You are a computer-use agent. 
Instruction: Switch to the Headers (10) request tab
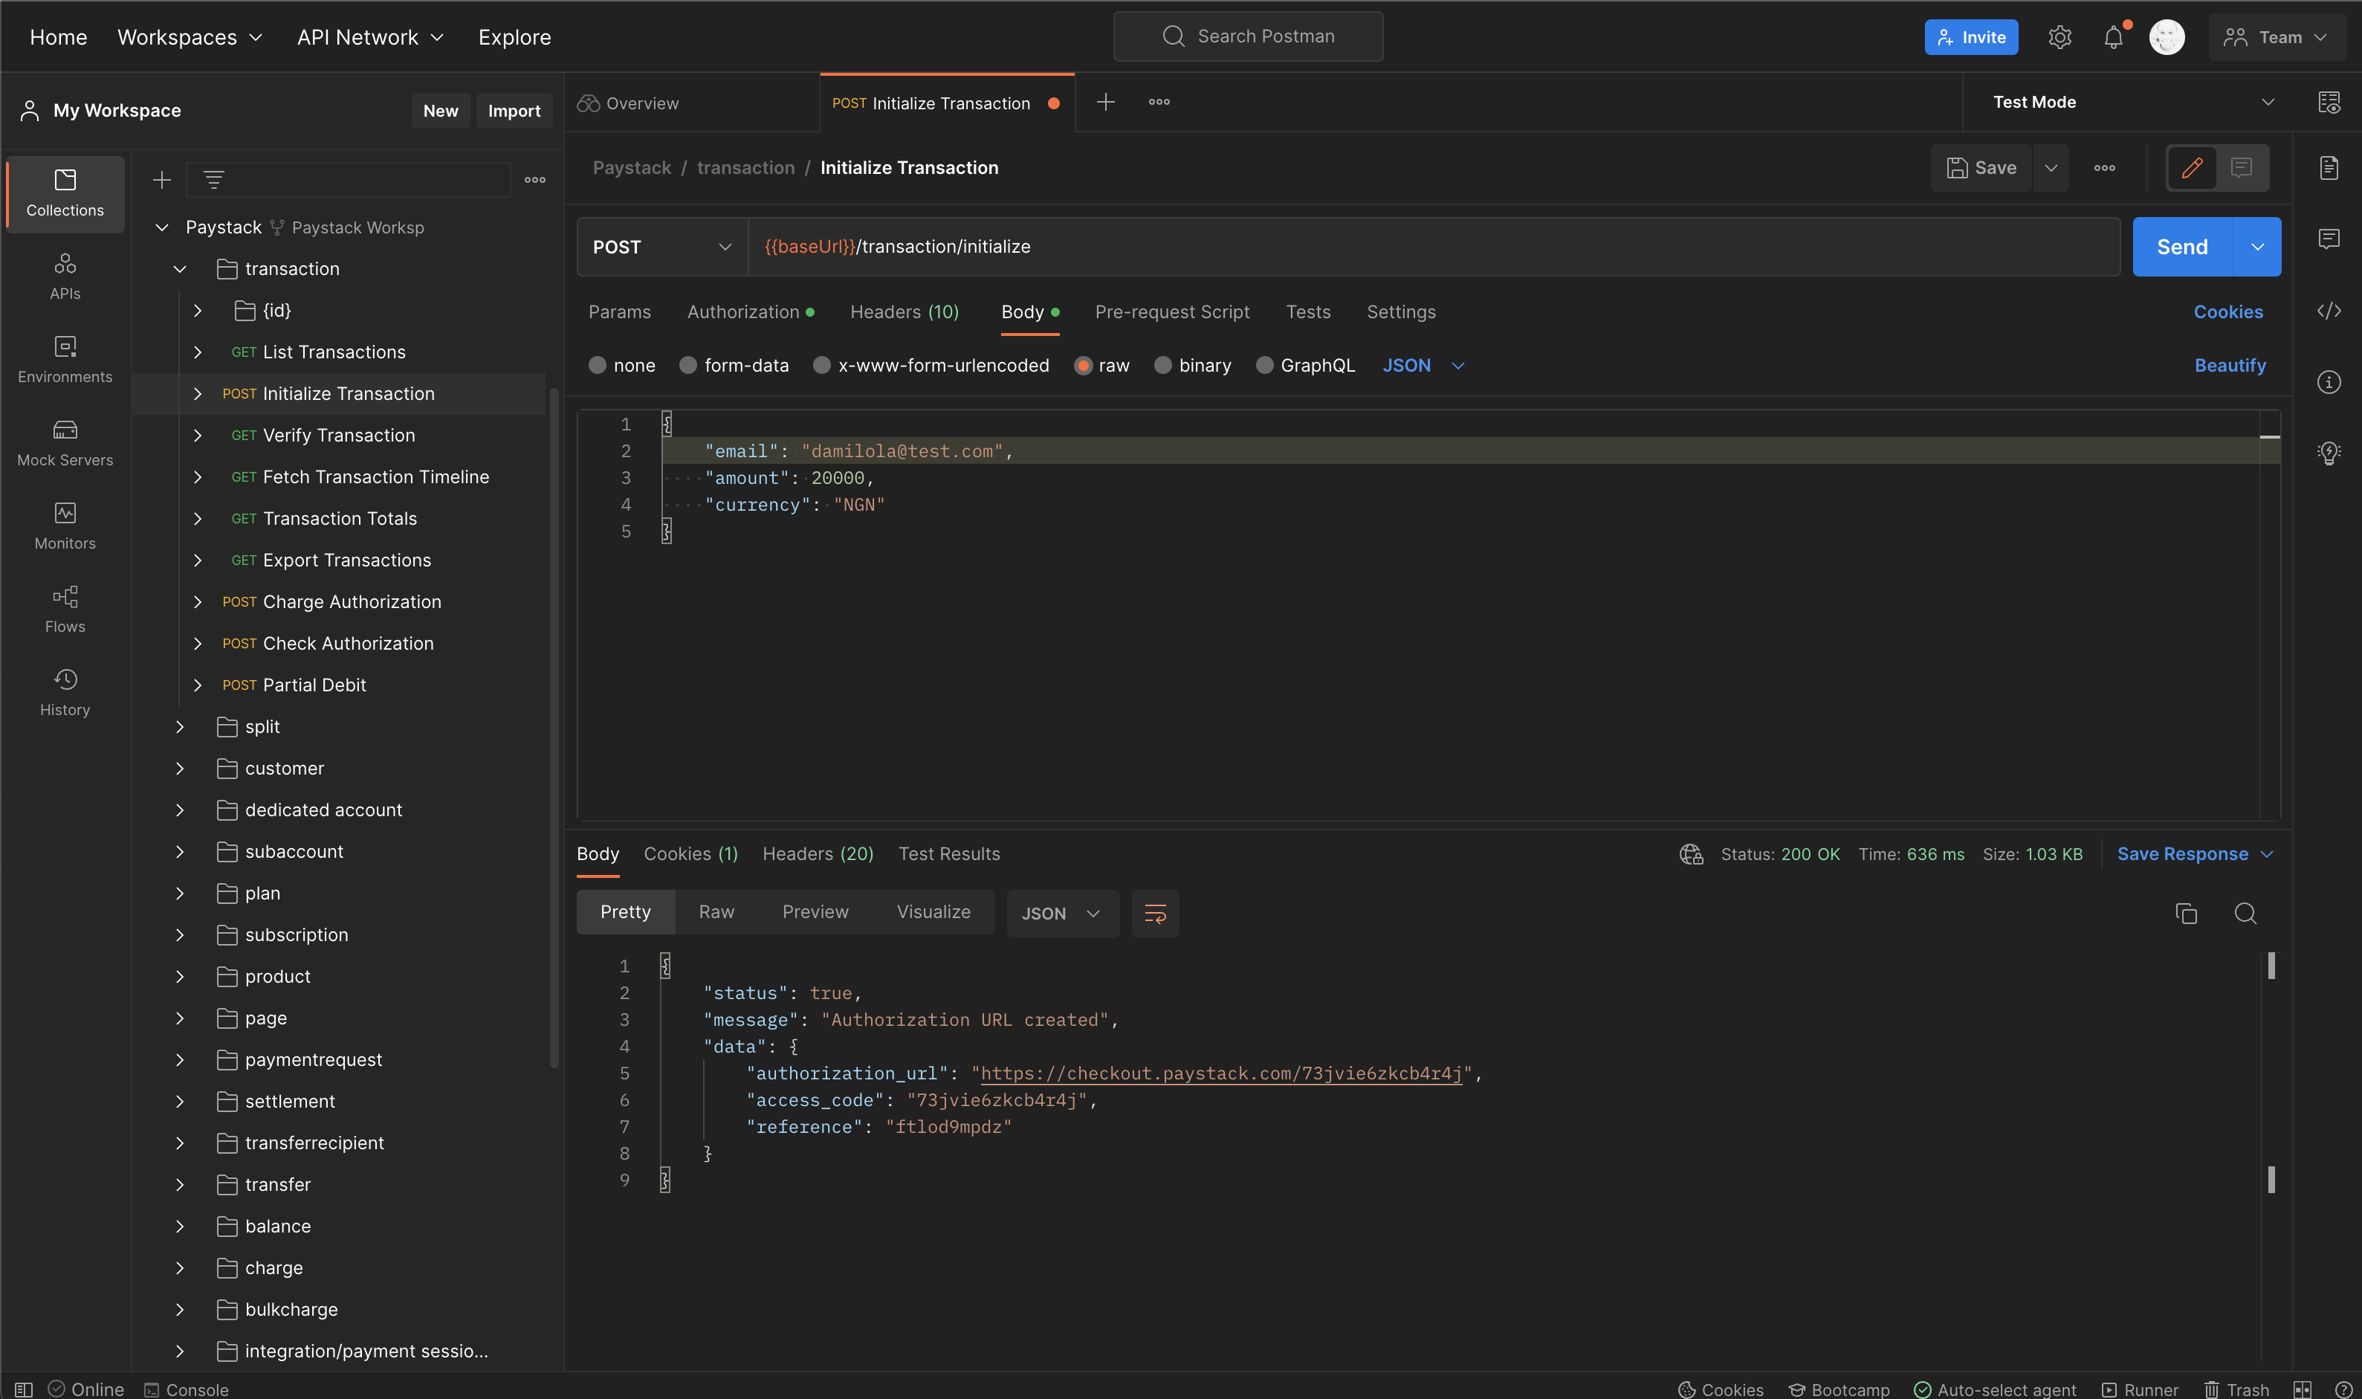(904, 311)
